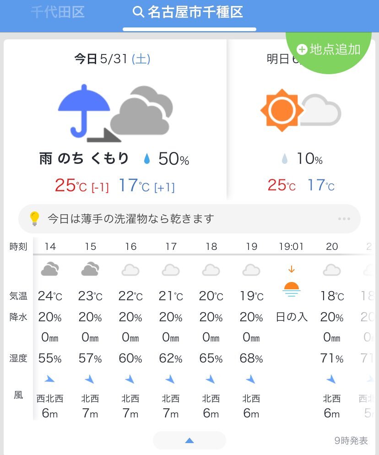Screen dimensions: 379x455
Task: Open tomorrow's 明日 forecast card
Action: (x=301, y=119)
